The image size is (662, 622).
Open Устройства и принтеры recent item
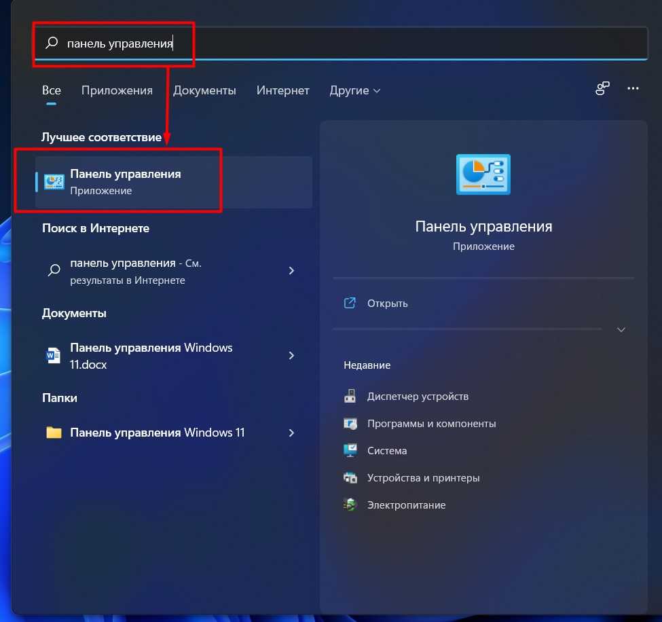click(424, 478)
